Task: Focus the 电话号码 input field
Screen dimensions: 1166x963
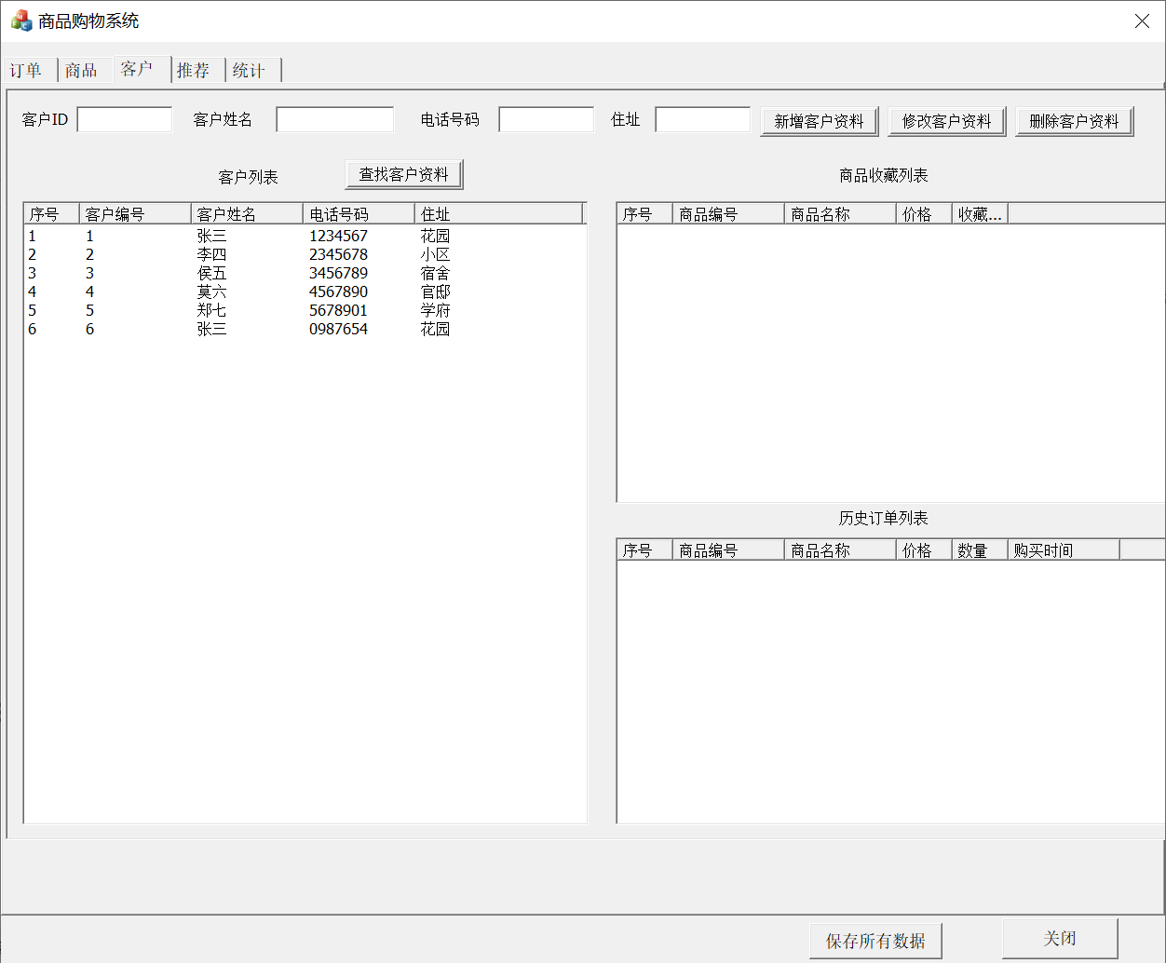Action: click(x=547, y=119)
